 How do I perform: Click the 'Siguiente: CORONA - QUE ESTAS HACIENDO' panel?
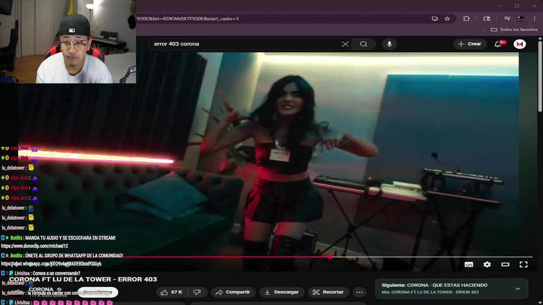tap(451, 288)
